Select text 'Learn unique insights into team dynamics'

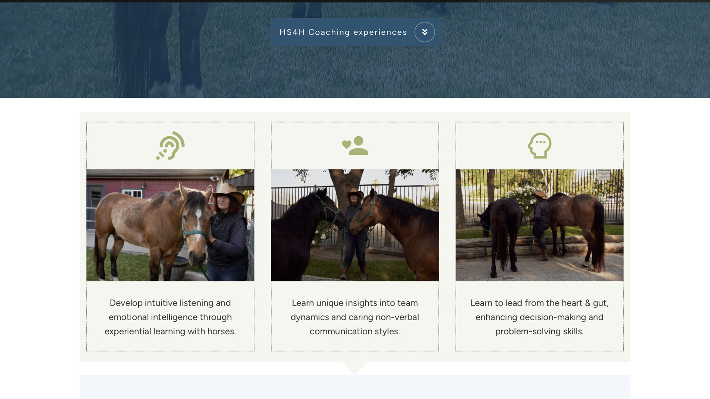pyautogui.click(x=355, y=310)
